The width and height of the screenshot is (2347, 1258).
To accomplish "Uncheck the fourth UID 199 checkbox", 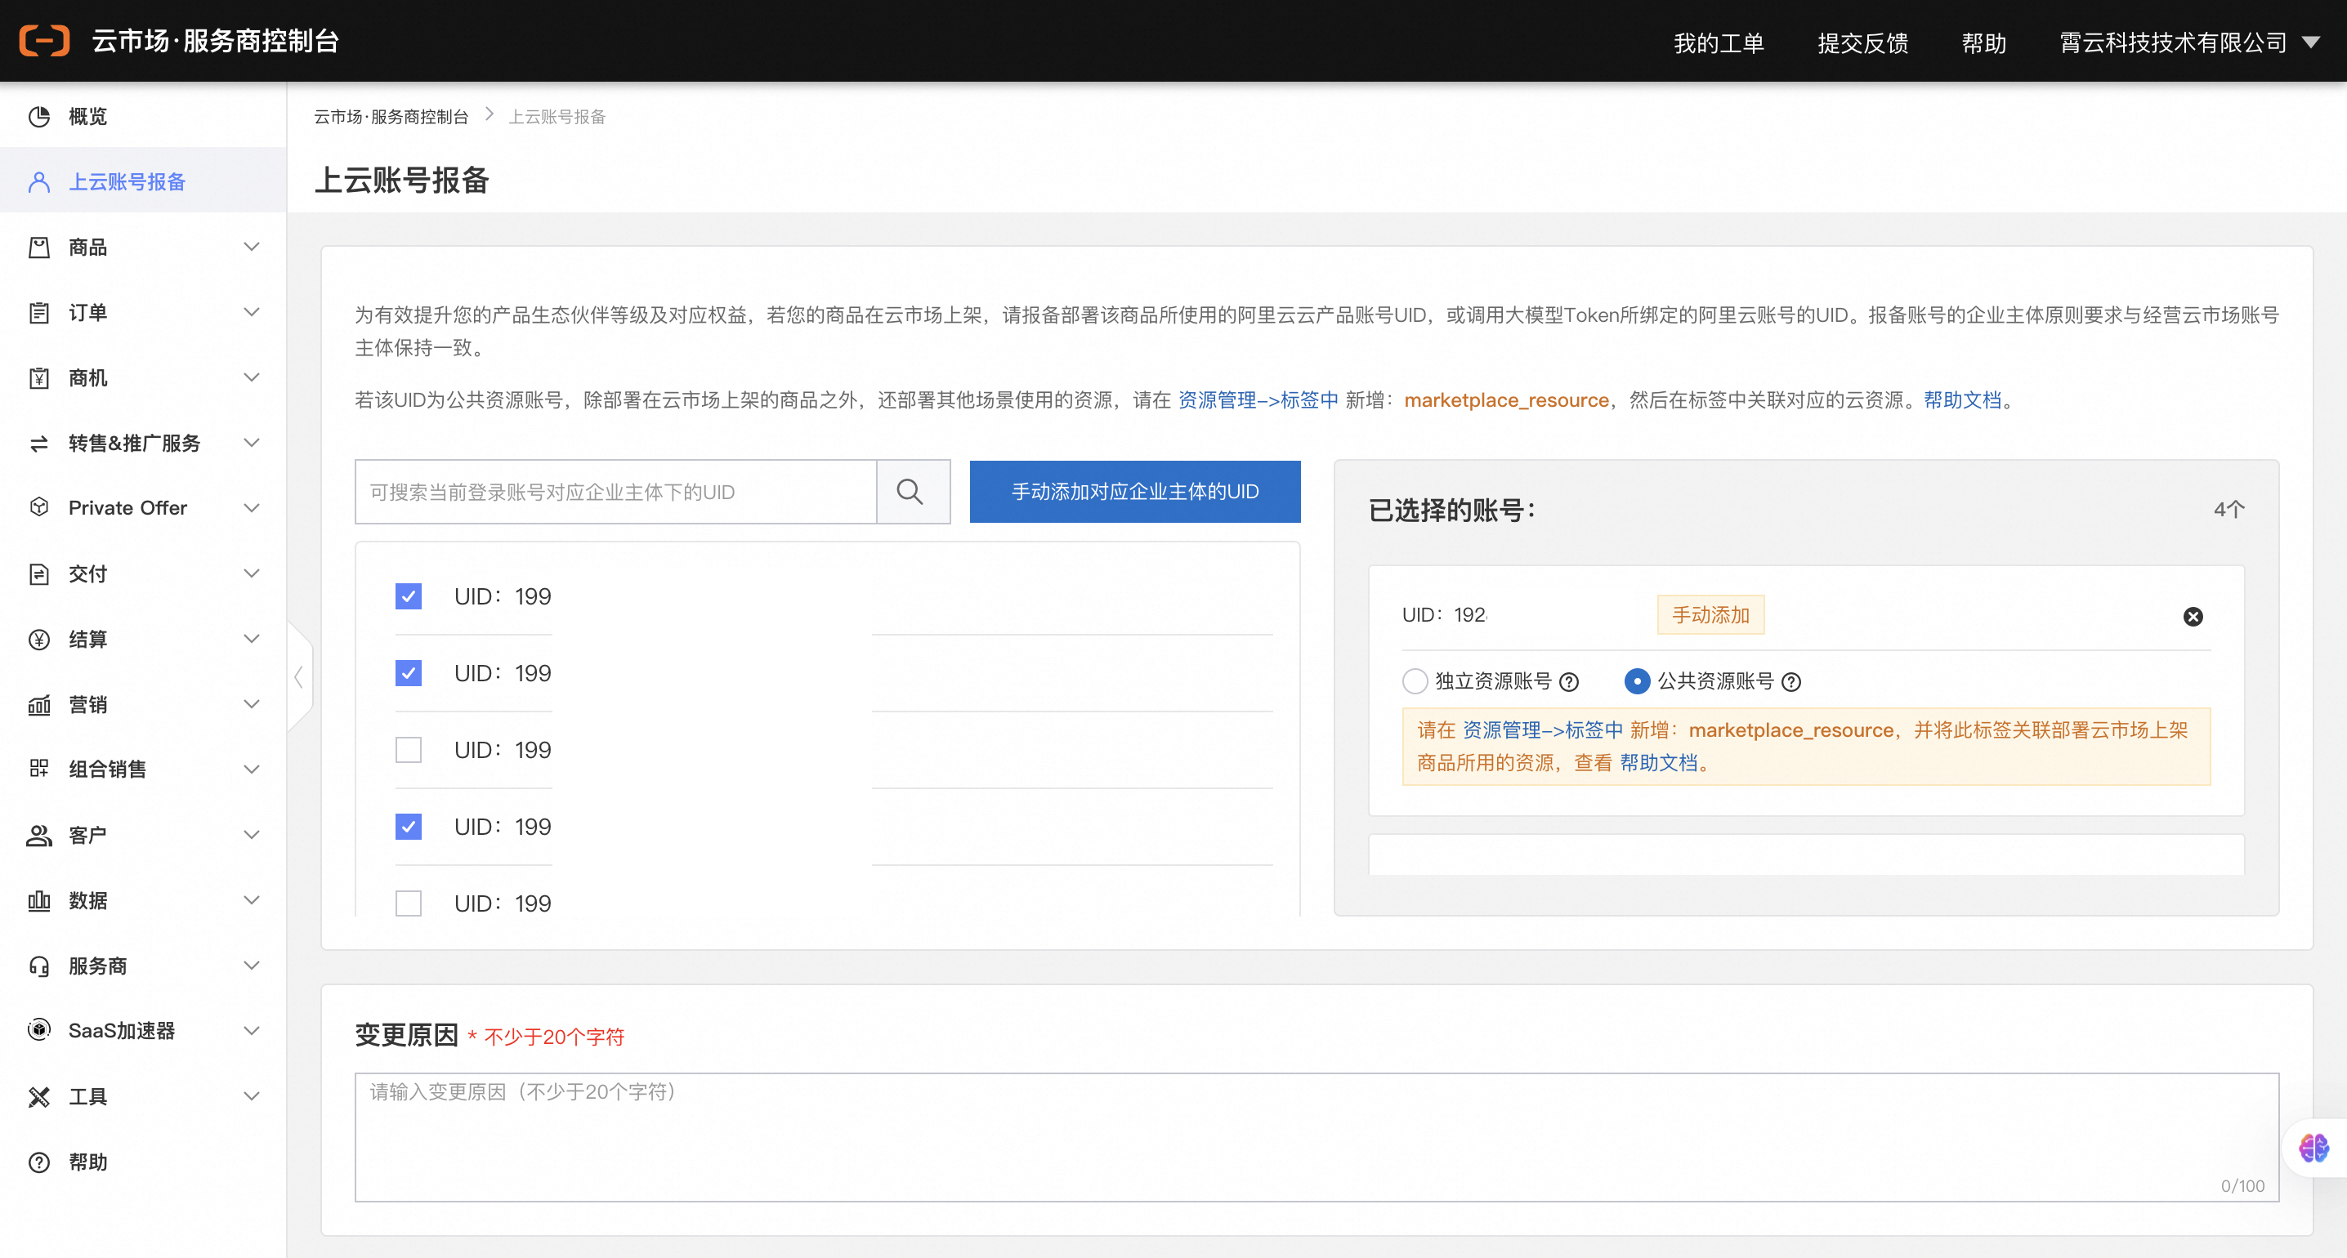I will coord(408,828).
